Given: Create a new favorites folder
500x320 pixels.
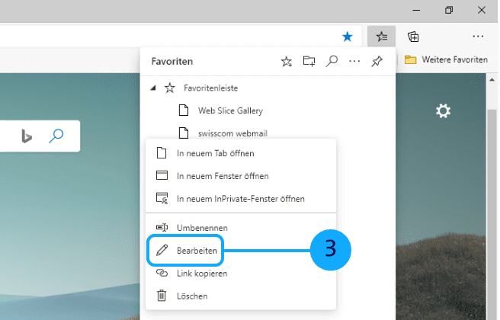Looking at the screenshot, I should [309, 61].
